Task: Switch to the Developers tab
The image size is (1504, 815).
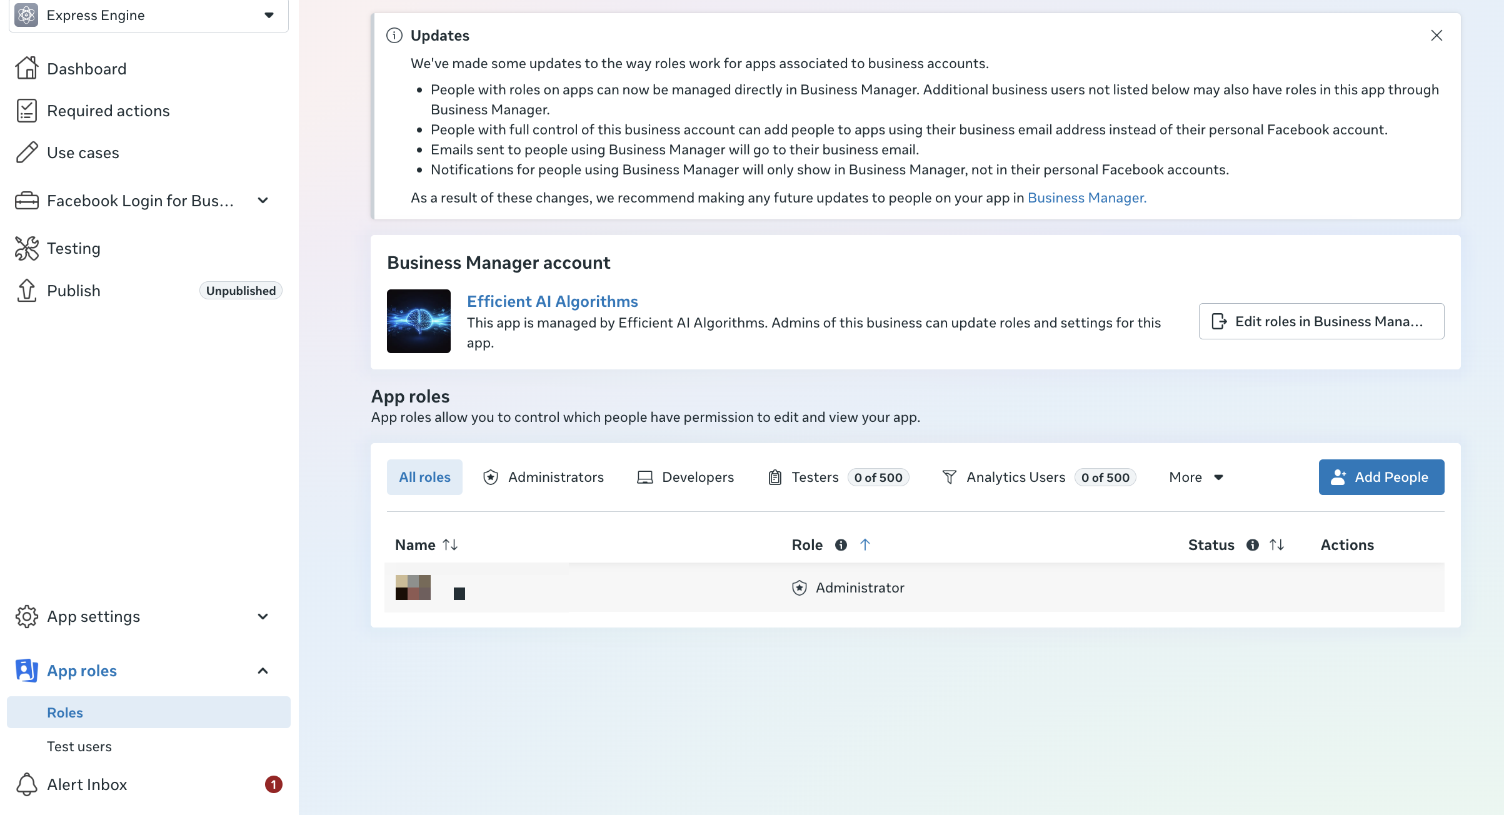Action: tap(685, 477)
